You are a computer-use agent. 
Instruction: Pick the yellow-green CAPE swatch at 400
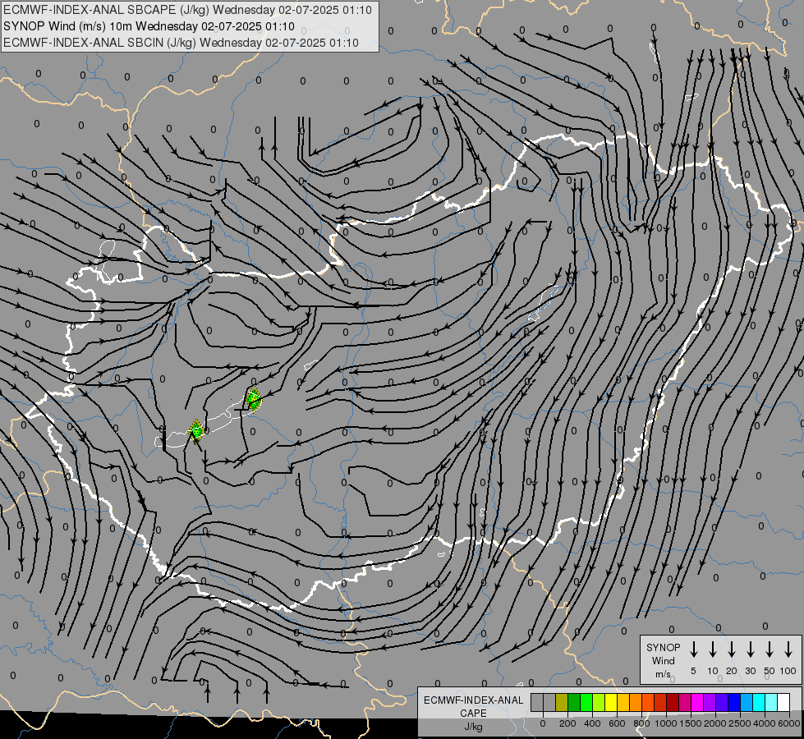pyautogui.click(x=600, y=702)
